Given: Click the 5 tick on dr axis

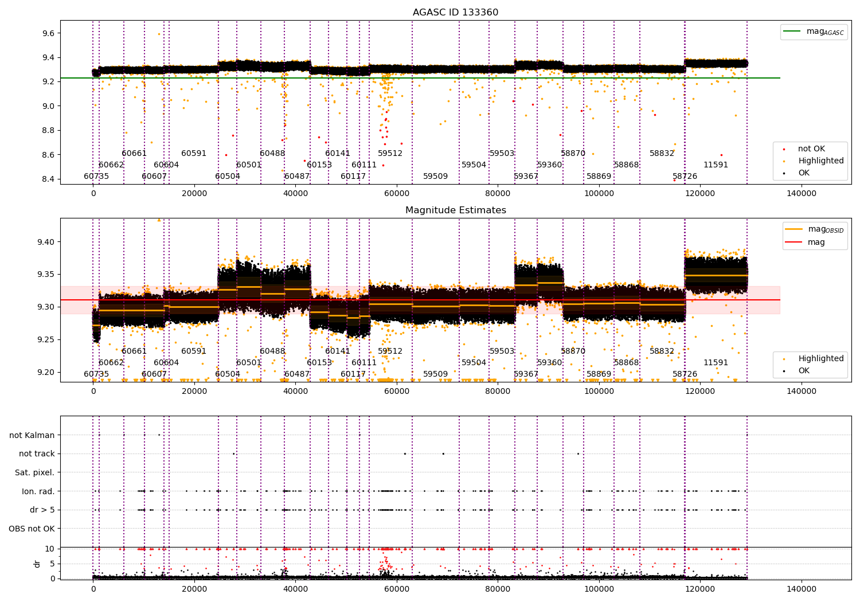Looking at the screenshot, I should pos(52,564).
